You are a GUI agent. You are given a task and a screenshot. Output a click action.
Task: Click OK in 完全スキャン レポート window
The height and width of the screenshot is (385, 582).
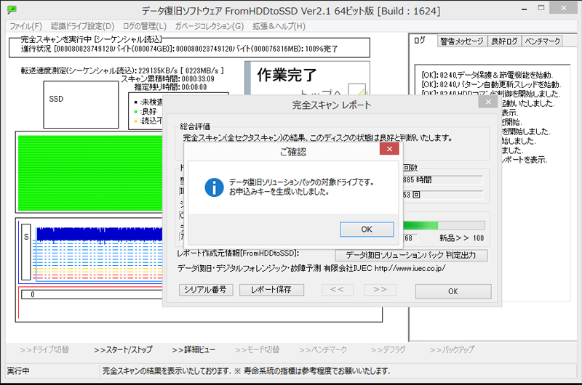pos(453,291)
